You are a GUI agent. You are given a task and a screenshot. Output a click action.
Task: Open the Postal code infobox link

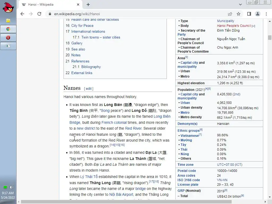[187, 171]
